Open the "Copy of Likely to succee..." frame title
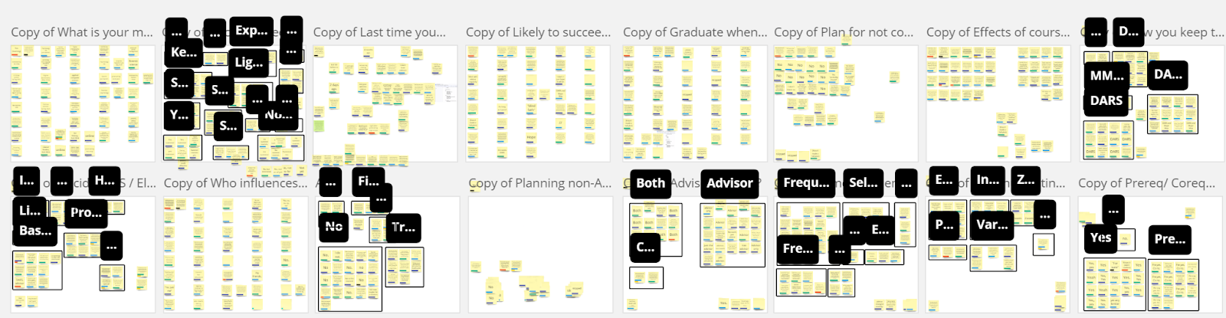1226x318 pixels. (538, 32)
